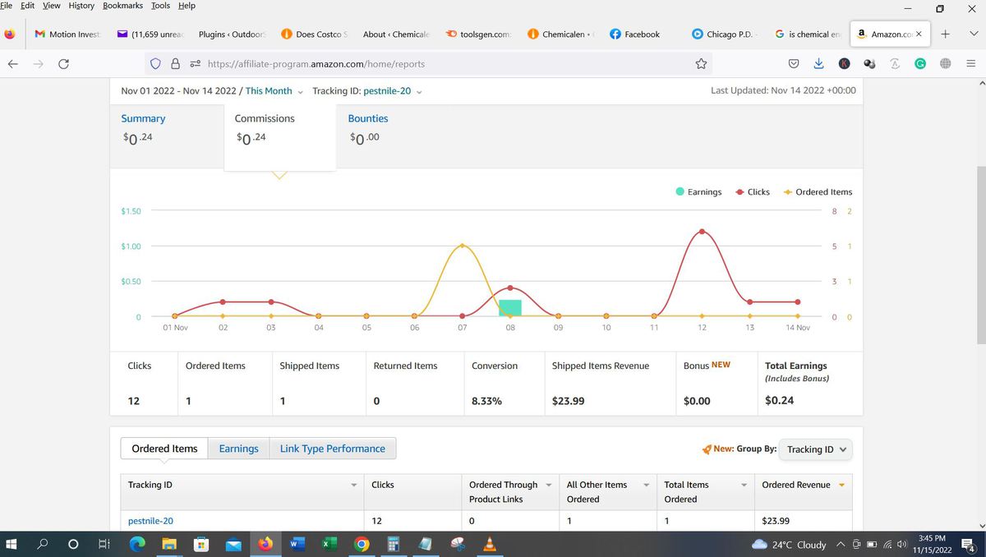Screen dimensions: 986x557
Task: Click the page vertical scrollbar
Action: click(979, 255)
